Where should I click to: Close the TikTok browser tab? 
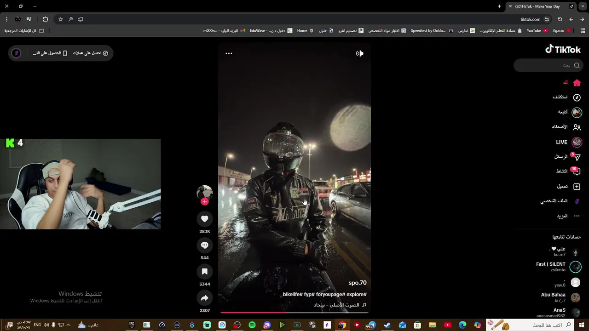coord(510,6)
